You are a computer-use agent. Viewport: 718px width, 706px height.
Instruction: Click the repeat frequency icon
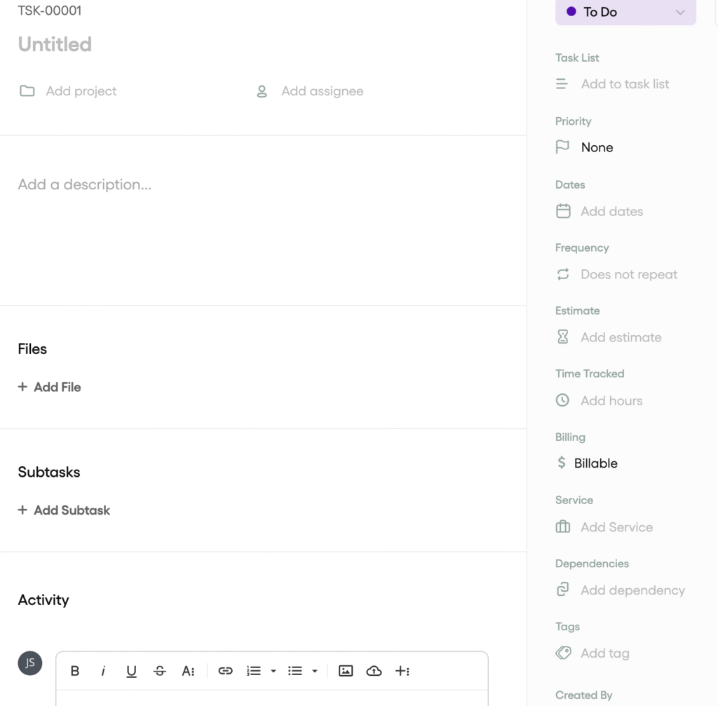563,274
